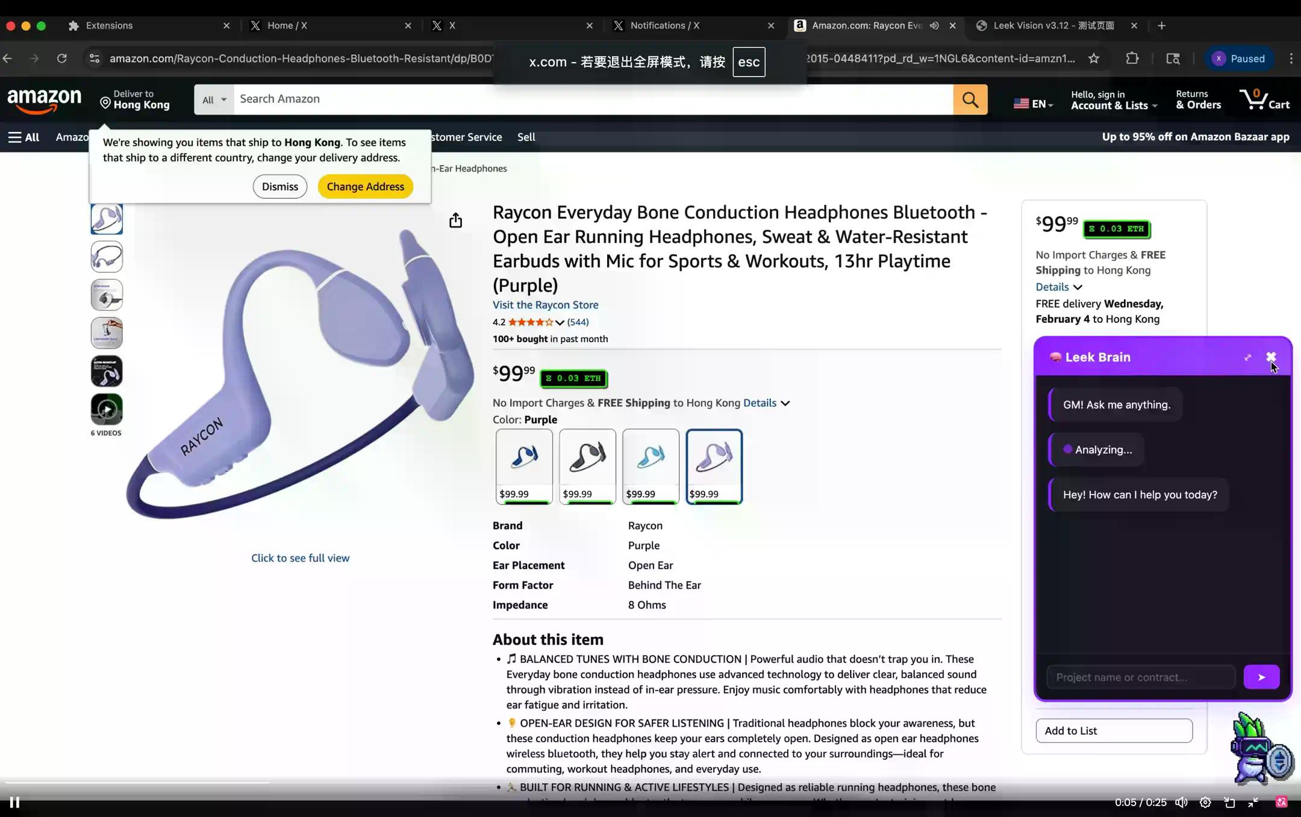
Task: Mute the video with the speaker icon
Action: tap(1181, 802)
